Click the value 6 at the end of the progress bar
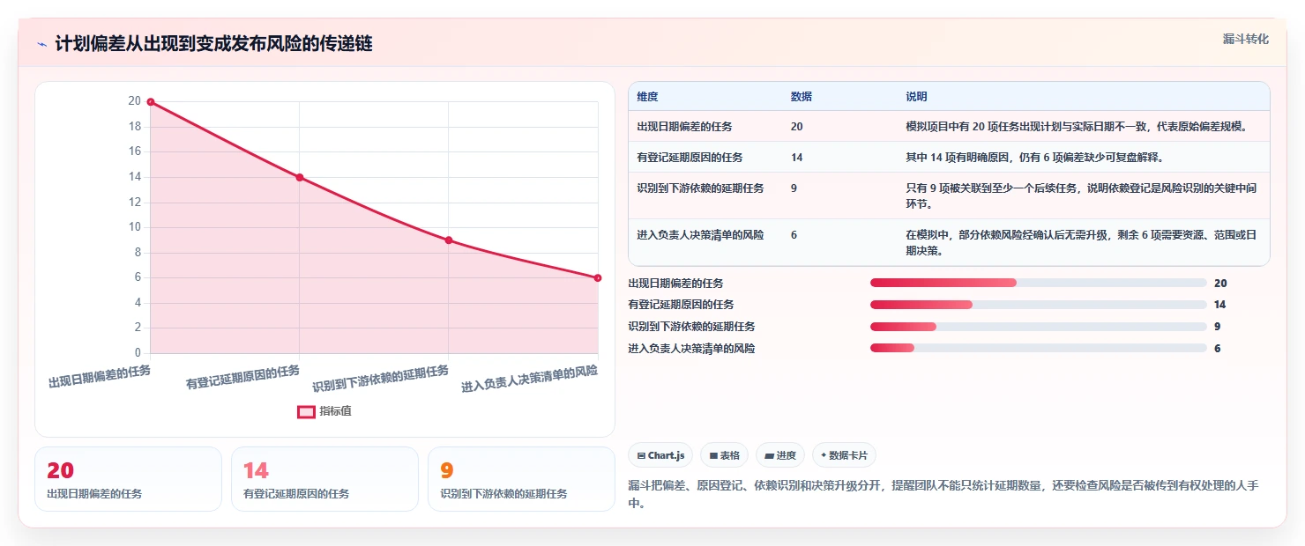1305x546 pixels. [1218, 349]
